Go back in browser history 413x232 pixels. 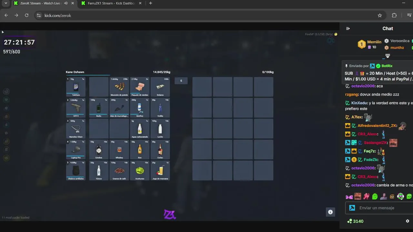[6, 15]
